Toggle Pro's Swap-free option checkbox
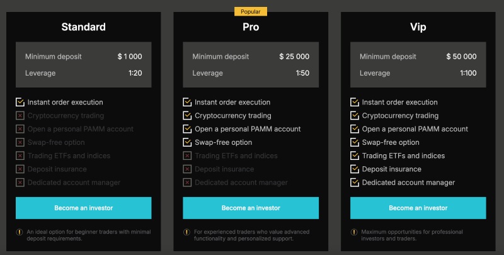This screenshot has height=255, width=504. tap(187, 142)
